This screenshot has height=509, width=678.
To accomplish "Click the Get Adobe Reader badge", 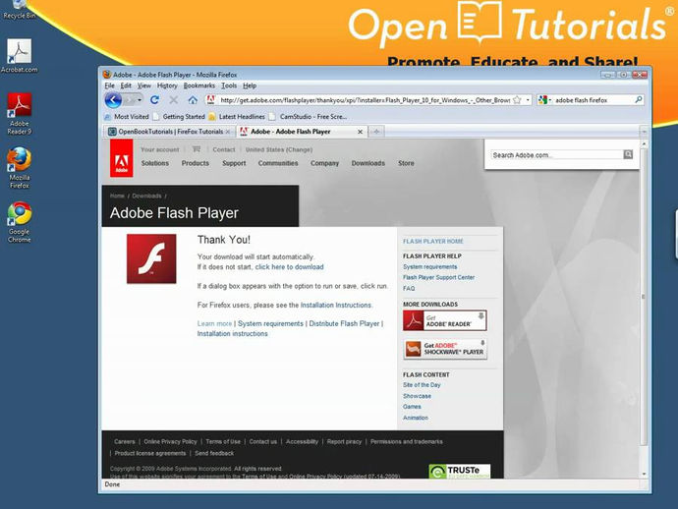I will [x=445, y=320].
